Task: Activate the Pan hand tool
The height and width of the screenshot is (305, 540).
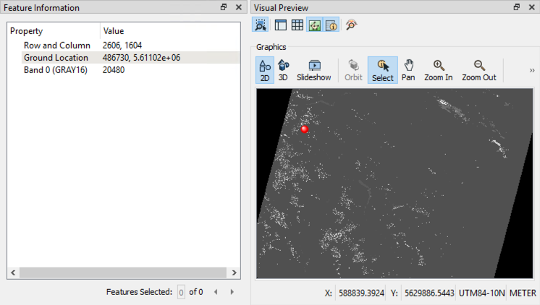Action: pyautogui.click(x=408, y=70)
